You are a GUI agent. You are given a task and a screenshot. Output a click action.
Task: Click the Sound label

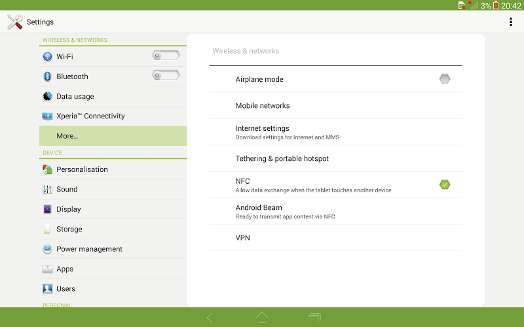pos(67,189)
